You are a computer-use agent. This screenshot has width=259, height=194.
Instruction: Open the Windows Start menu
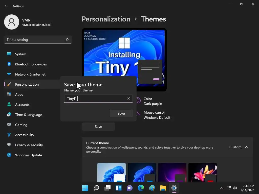click(85, 188)
